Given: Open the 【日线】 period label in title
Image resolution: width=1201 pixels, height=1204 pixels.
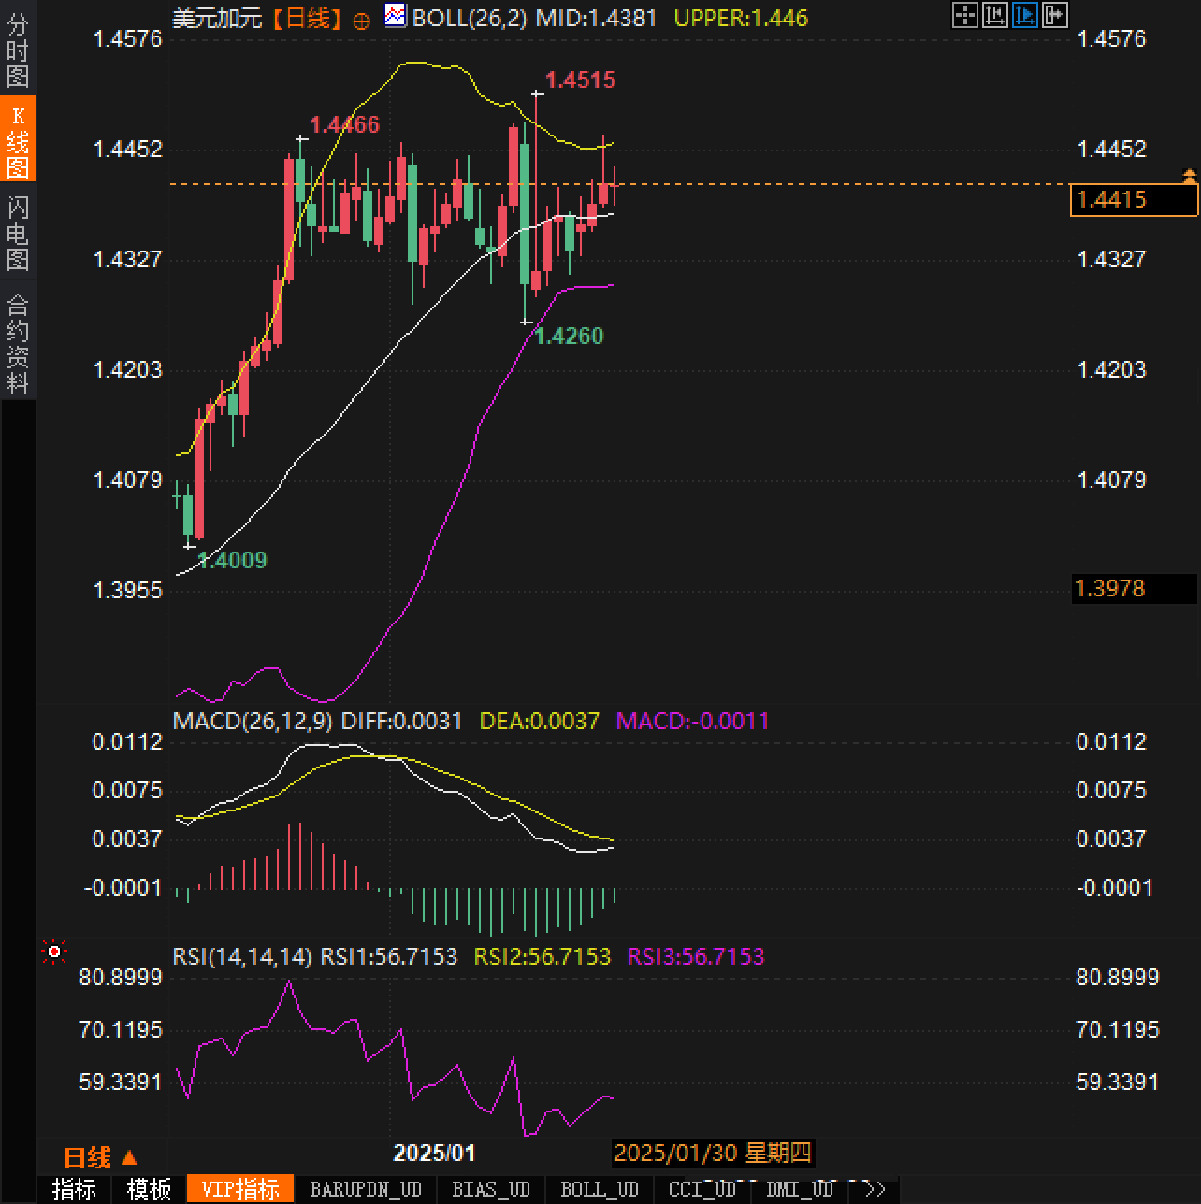Looking at the screenshot, I should point(307,18).
